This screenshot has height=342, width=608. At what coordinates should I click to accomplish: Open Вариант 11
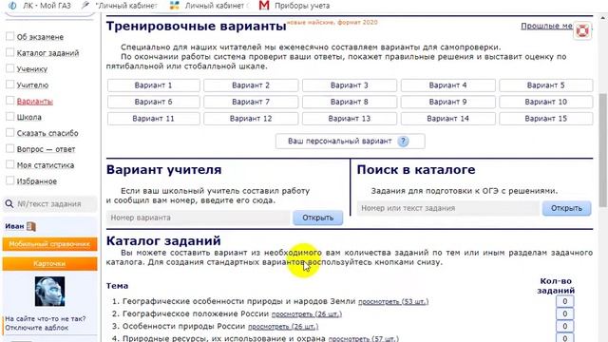click(x=154, y=119)
